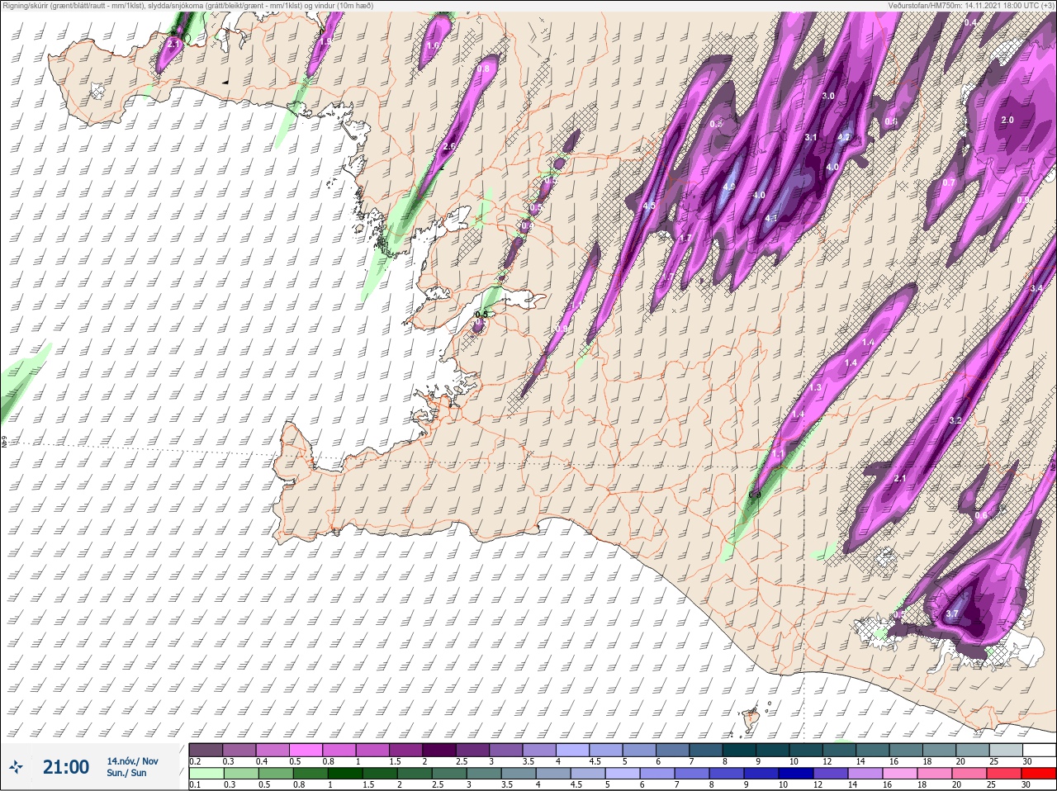Select bottom legend row swatch starting at 1
Viewport: 1057px width, 791px height.
(x=344, y=774)
